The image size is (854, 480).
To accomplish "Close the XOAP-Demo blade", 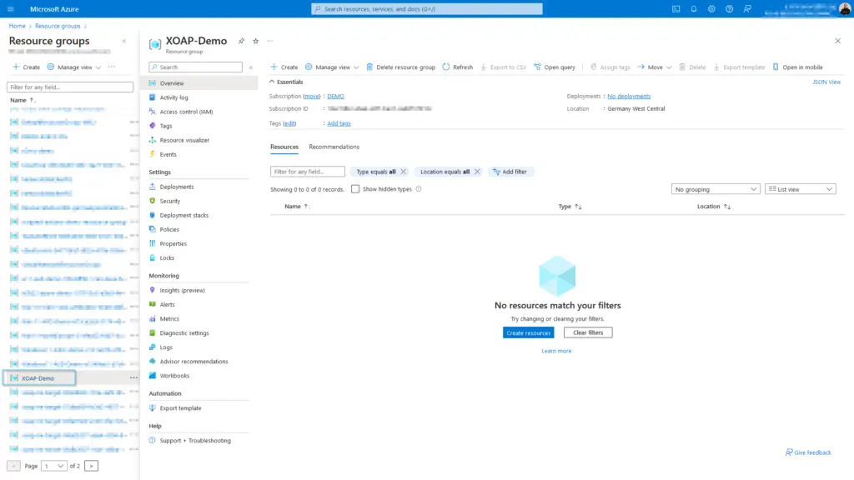I will click(837, 41).
